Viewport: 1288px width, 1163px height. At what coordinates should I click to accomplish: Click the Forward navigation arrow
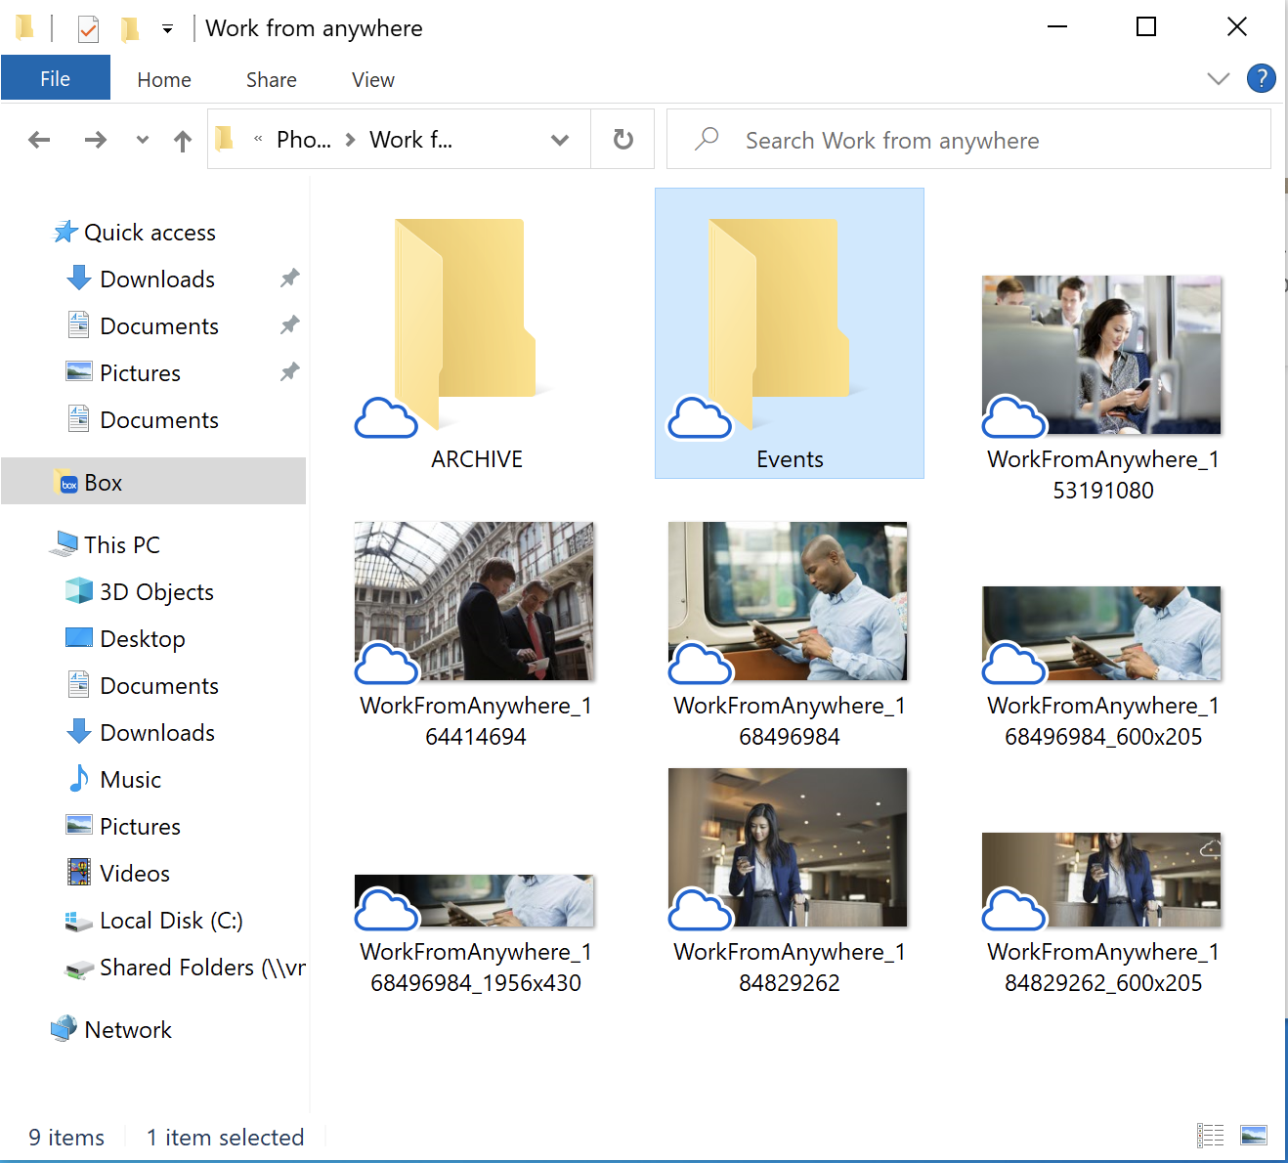(x=95, y=140)
